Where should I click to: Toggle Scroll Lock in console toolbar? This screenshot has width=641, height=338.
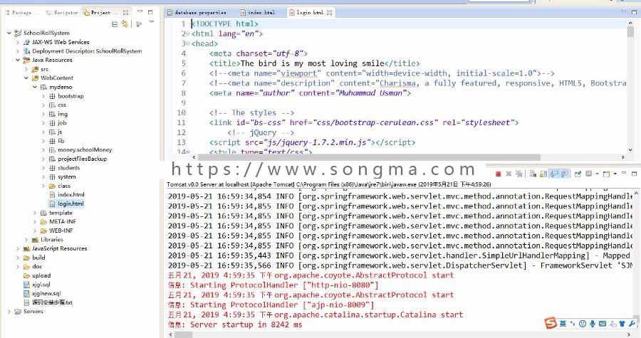(543, 174)
